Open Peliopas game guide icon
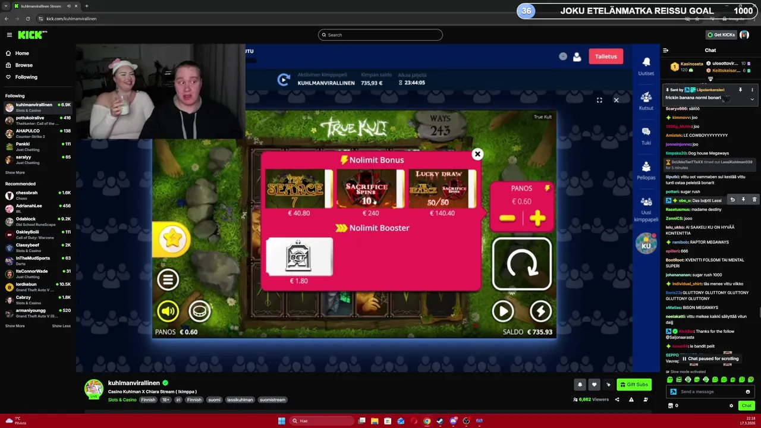Screen dimensions: 761x428 [646, 170]
